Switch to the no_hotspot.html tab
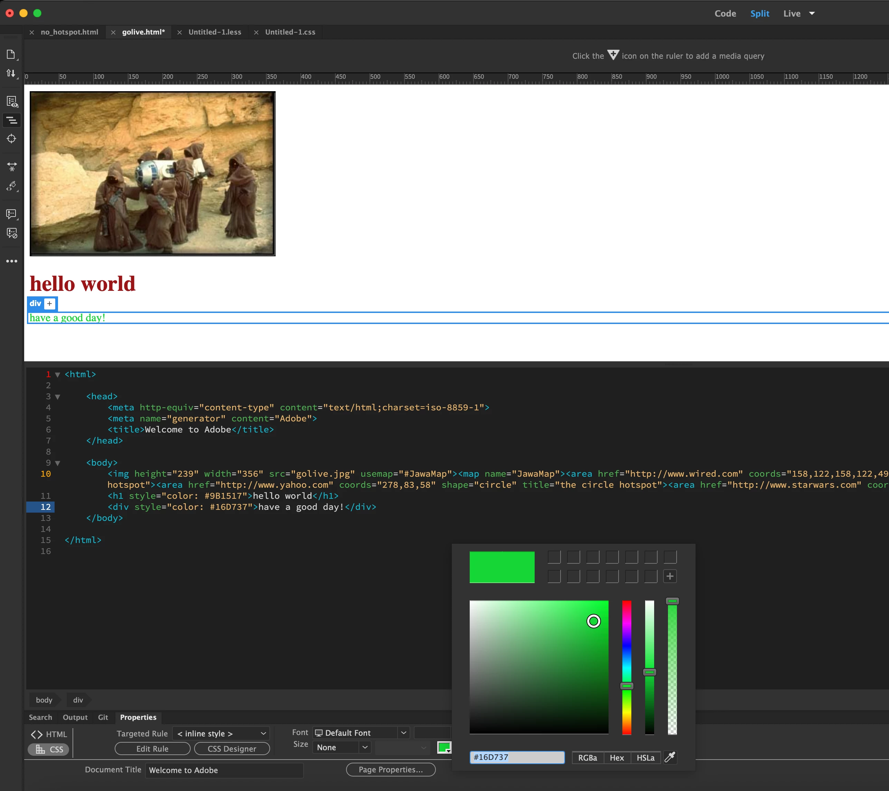Image resolution: width=889 pixels, height=791 pixels. click(69, 32)
